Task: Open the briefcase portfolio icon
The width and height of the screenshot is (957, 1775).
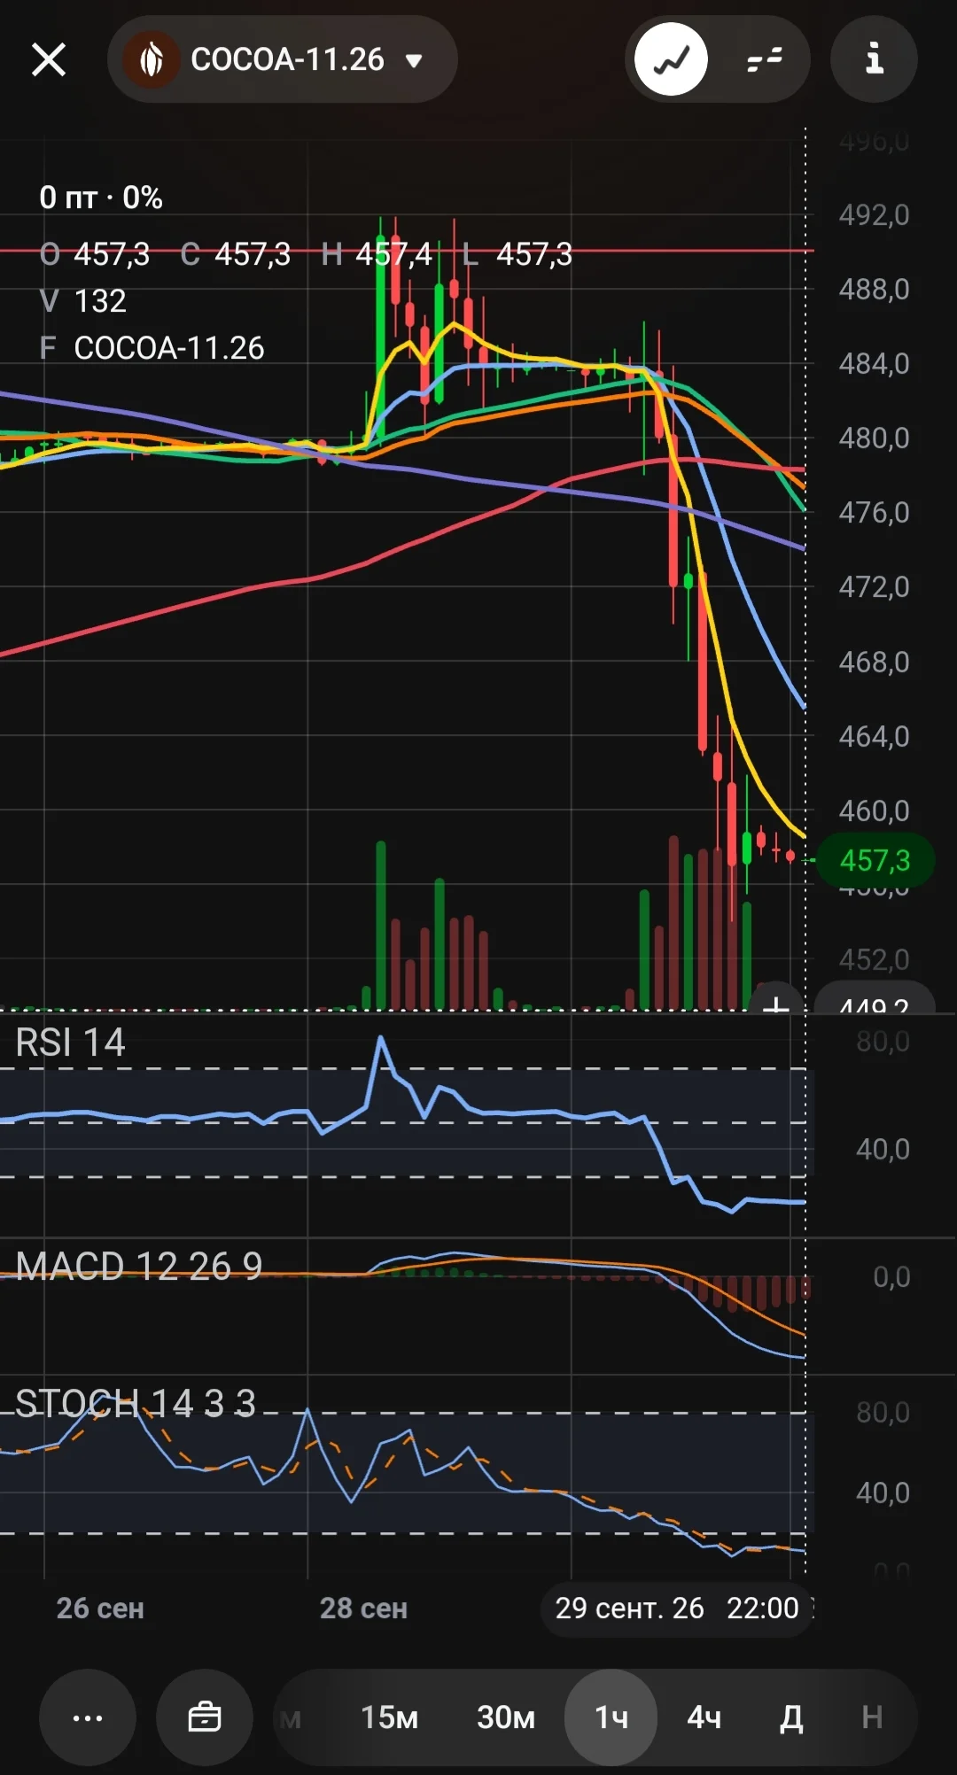Action: 205,1717
